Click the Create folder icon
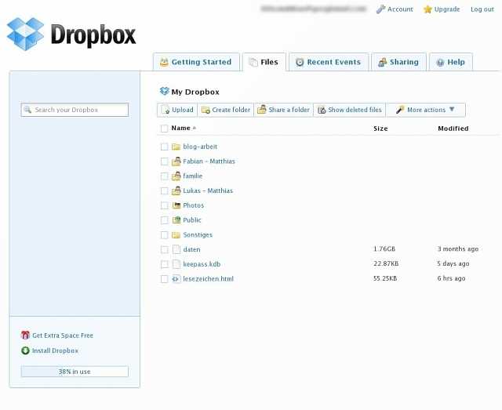The width and height of the screenshot is (502, 410). [206, 110]
